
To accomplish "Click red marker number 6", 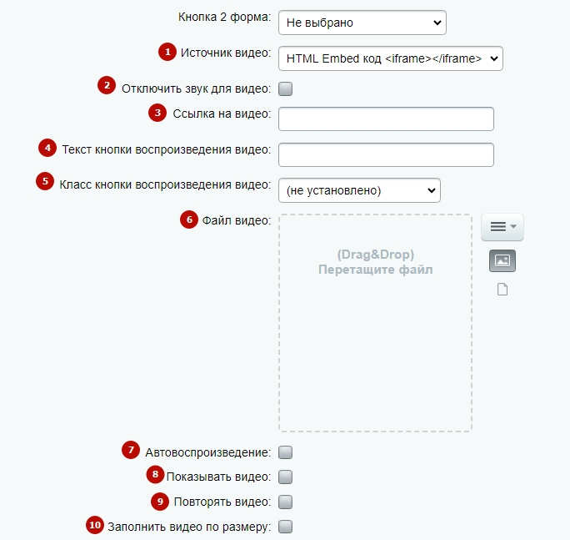I will [189, 220].
